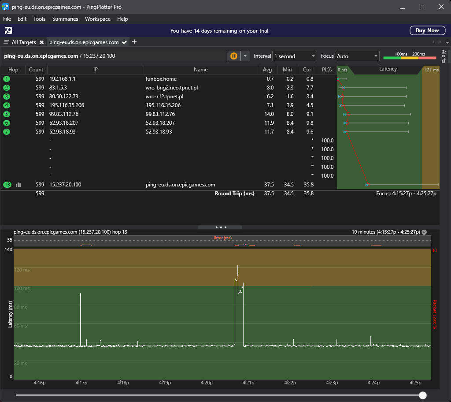The width and height of the screenshot is (451, 402).
Task: Pause tracing with the orange pause button
Action: click(233, 56)
